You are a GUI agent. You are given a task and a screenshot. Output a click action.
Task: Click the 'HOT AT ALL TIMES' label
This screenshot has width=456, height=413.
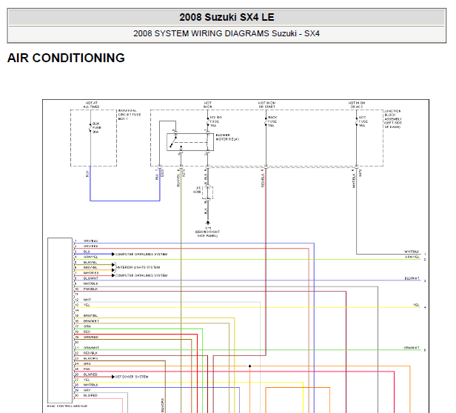(x=91, y=104)
